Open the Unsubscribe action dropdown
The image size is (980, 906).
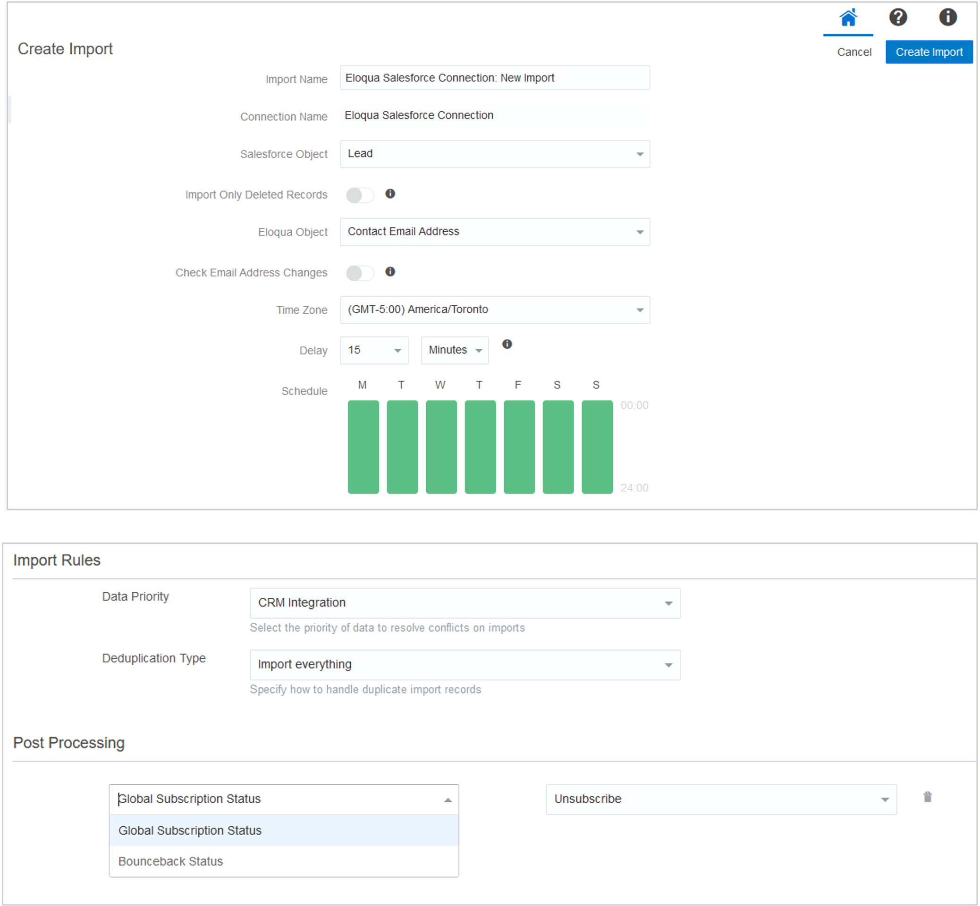720,799
